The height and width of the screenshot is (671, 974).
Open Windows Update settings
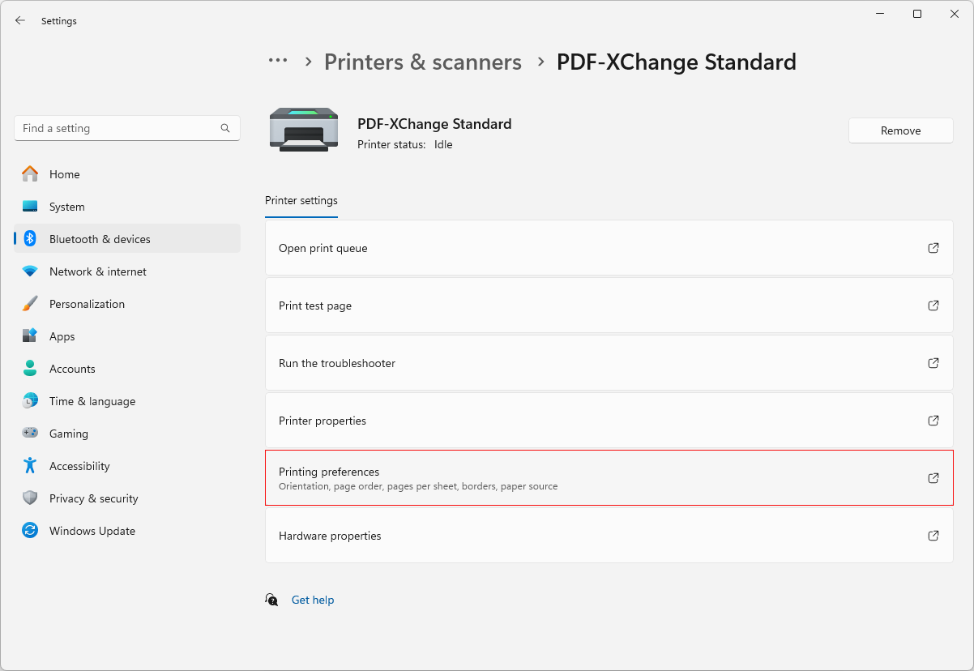tap(127, 531)
